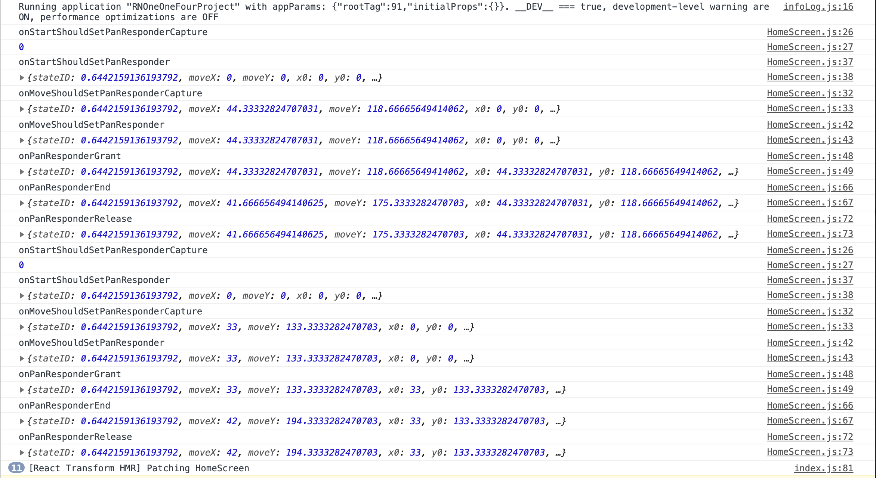
Task: Open HomeScreen.js:66 beside last onPanResponderEnd
Action: click(810, 406)
